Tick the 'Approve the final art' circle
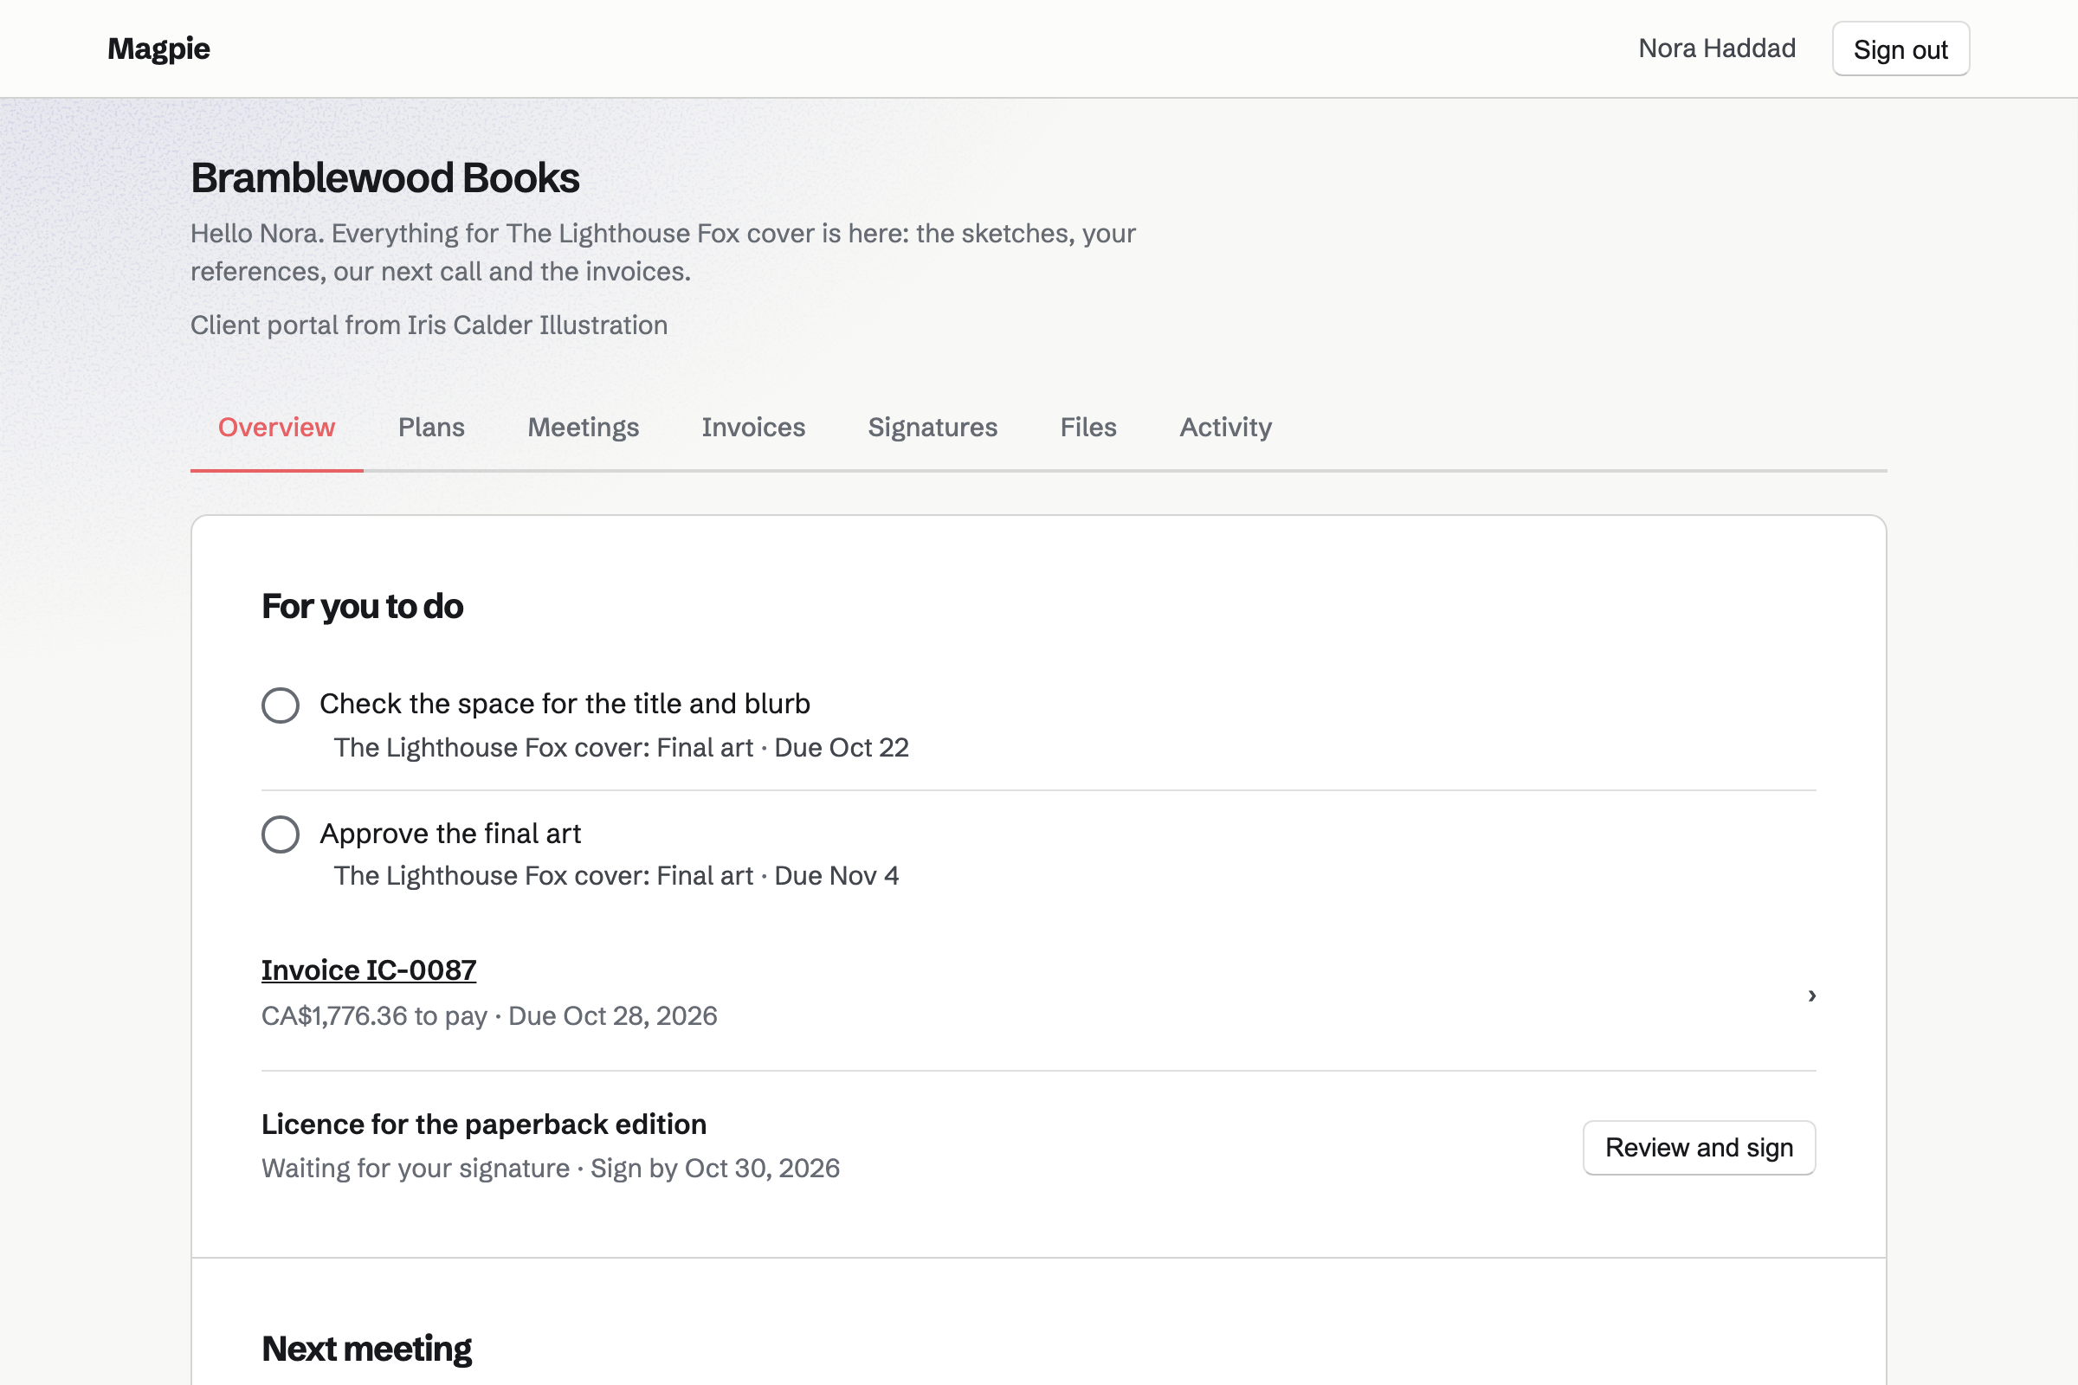Image resolution: width=2078 pixels, height=1385 pixels. (280, 834)
